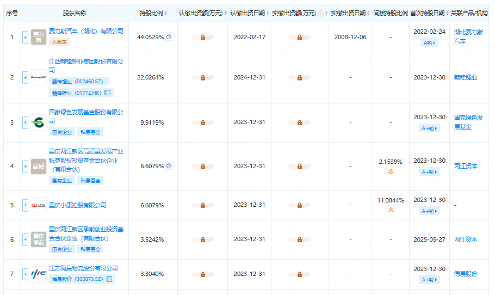Click the 重庆小康控股 logo
Viewport: 495px width, 295px height.
pyautogui.click(x=39, y=205)
